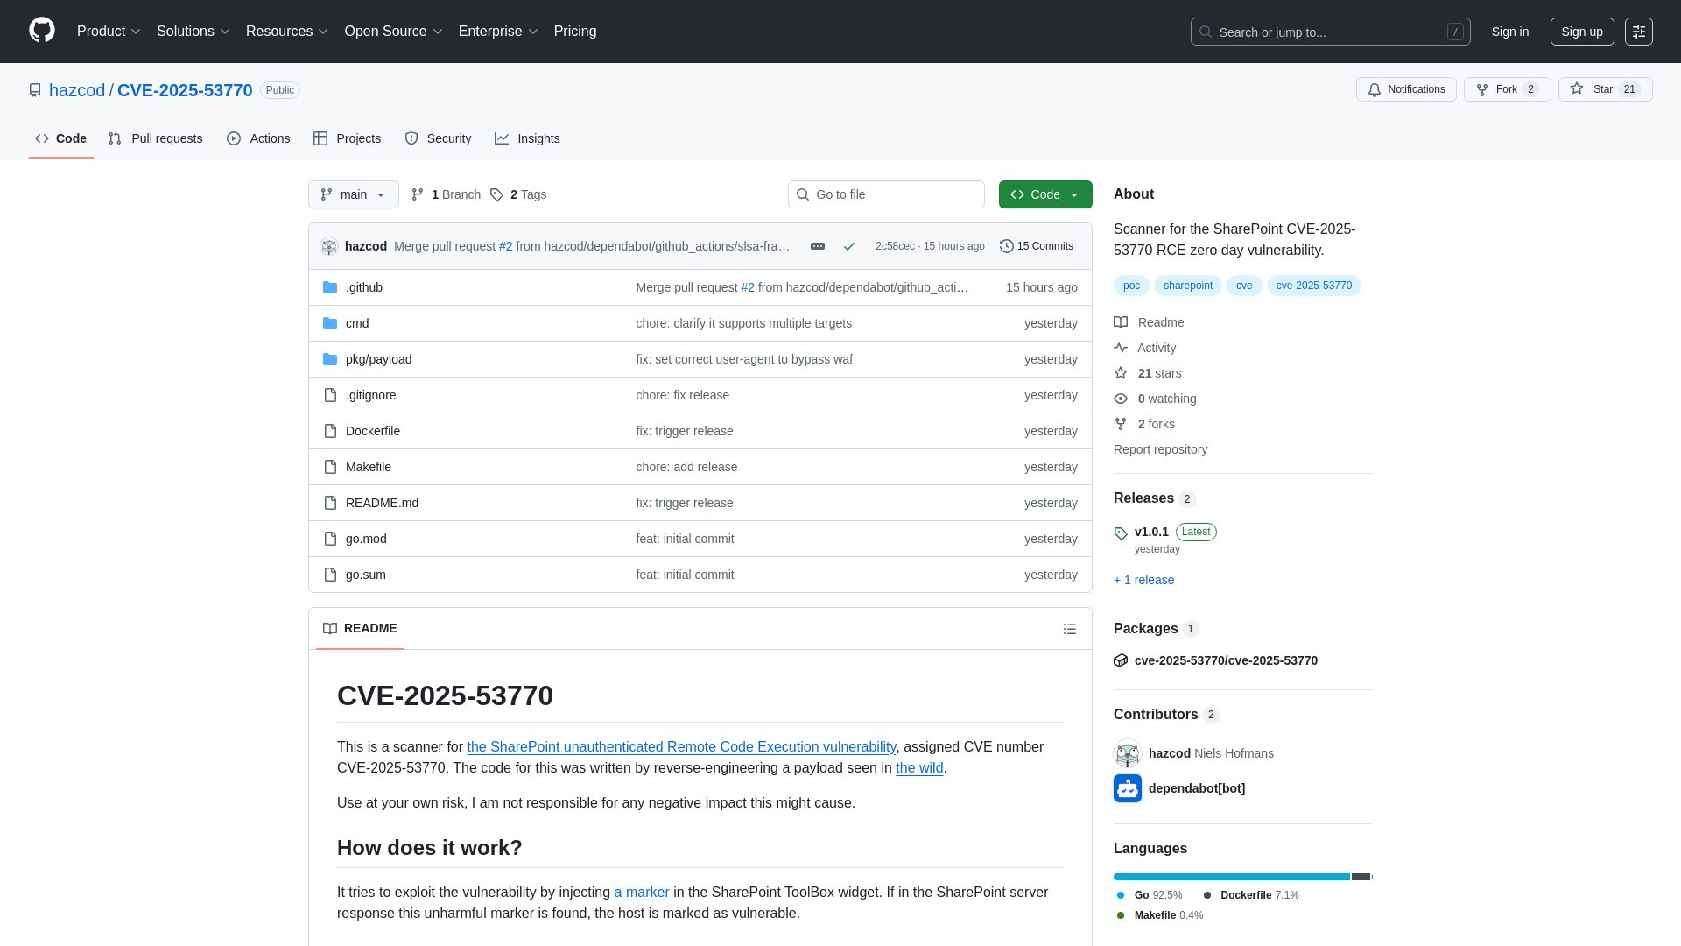
Task: Click Report repository
Action: 1160,449
